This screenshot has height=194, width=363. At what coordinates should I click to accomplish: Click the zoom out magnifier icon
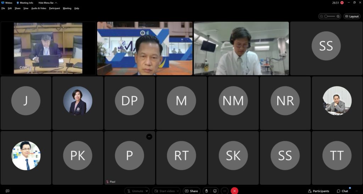pyautogui.click(x=322, y=16)
